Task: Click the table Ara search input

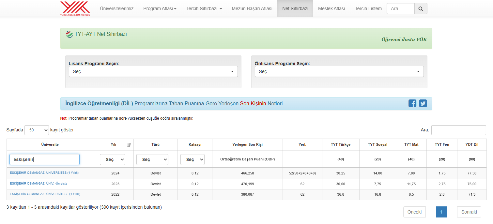Action: click(458, 130)
